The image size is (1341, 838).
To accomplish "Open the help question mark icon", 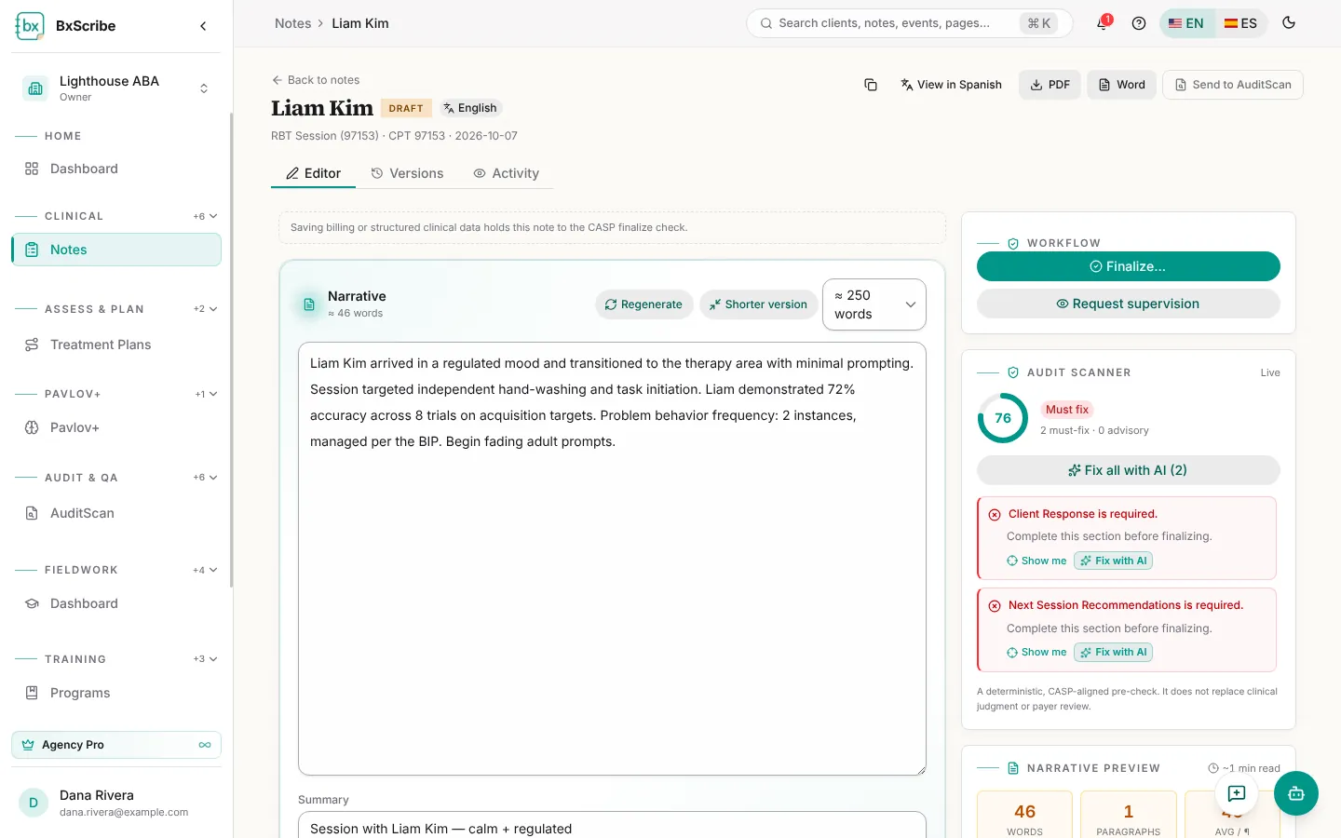I will tap(1139, 23).
